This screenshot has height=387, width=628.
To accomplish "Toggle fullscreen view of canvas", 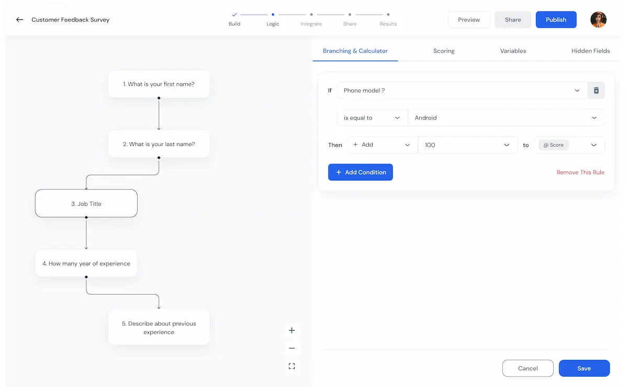I will [292, 366].
